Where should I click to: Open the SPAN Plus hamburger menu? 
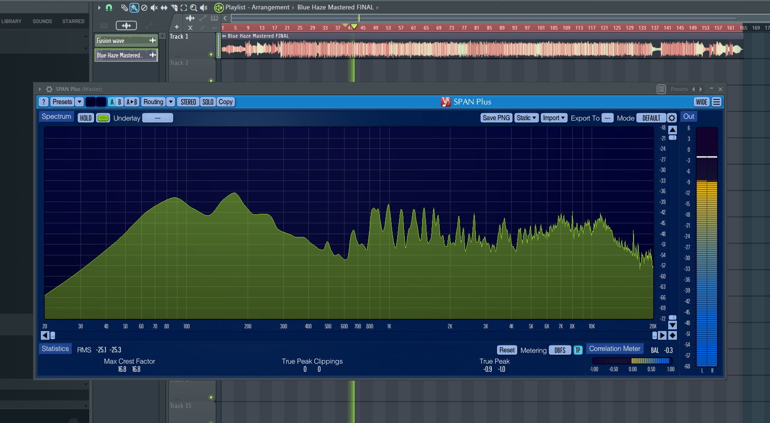click(x=716, y=102)
